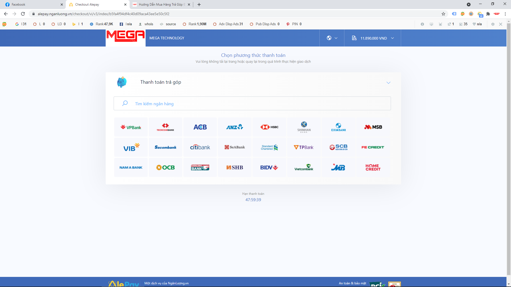Select Eximbank logo

(339, 127)
